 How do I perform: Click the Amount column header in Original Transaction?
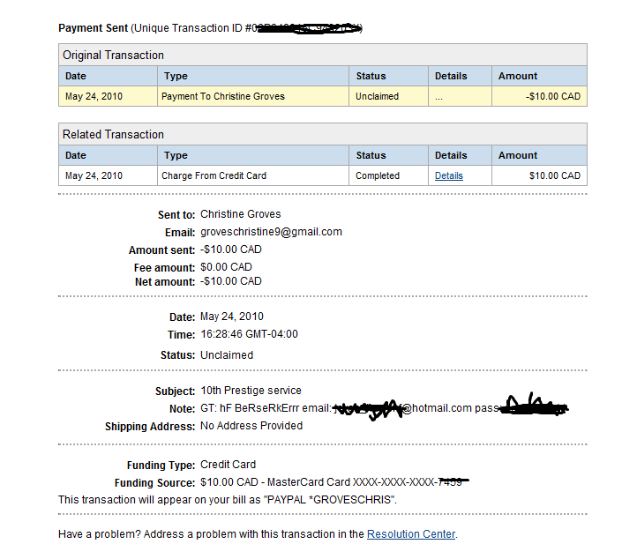click(518, 76)
